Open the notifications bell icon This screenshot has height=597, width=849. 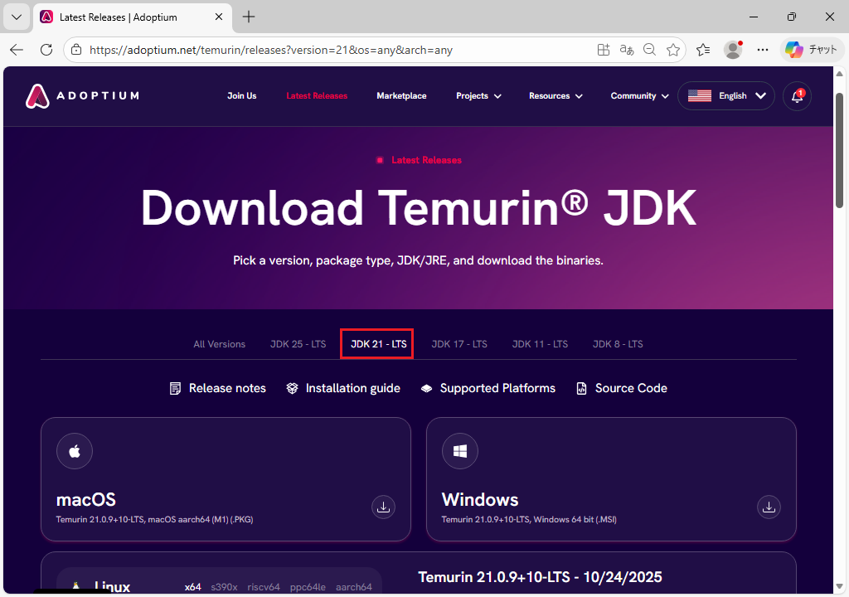(x=797, y=96)
